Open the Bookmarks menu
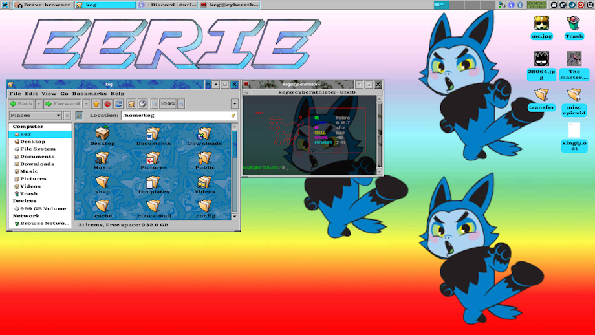The width and height of the screenshot is (595, 335). [89, 94]
